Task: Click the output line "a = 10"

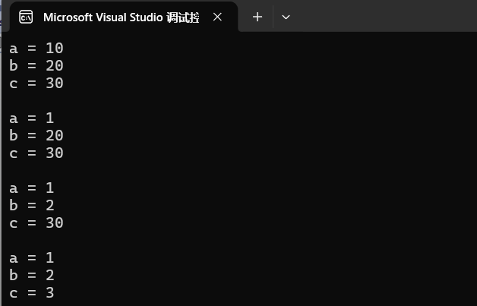Action: tap(36, 48)
